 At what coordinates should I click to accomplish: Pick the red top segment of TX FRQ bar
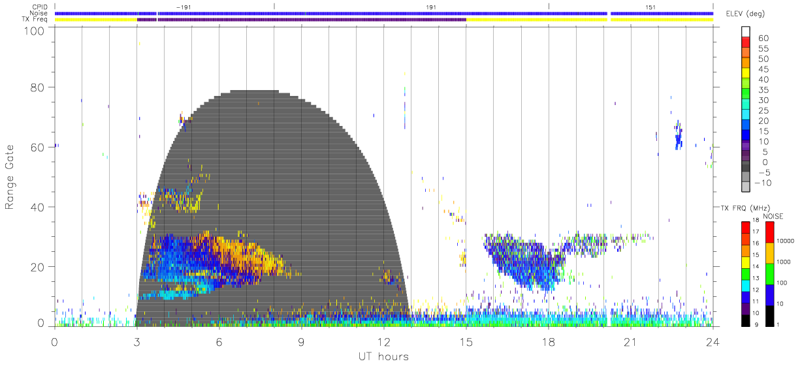pyautogui.click(x=745, y=227)
